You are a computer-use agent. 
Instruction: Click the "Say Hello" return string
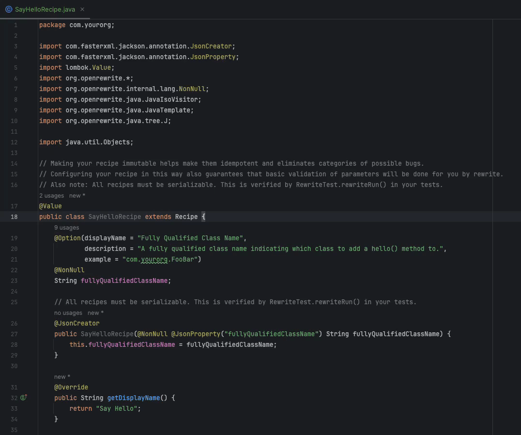pyautogui.click(x=116, y=408)
